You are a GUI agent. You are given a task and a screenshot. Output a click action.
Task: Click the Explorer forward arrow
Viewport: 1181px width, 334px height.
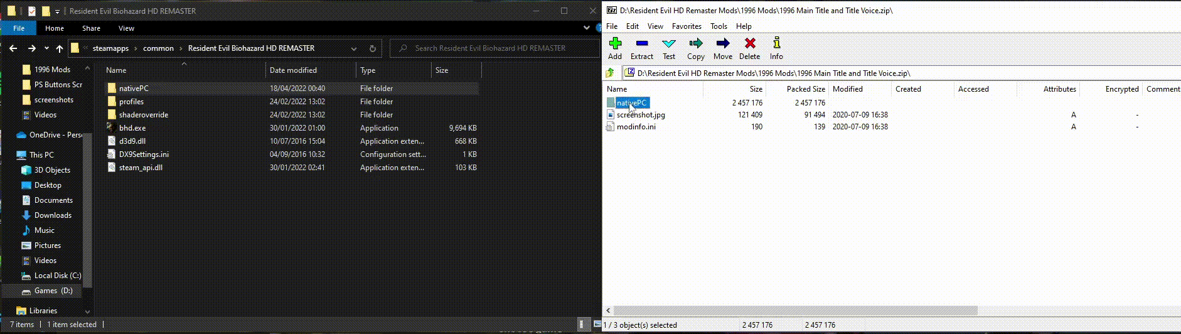point(31,48)
